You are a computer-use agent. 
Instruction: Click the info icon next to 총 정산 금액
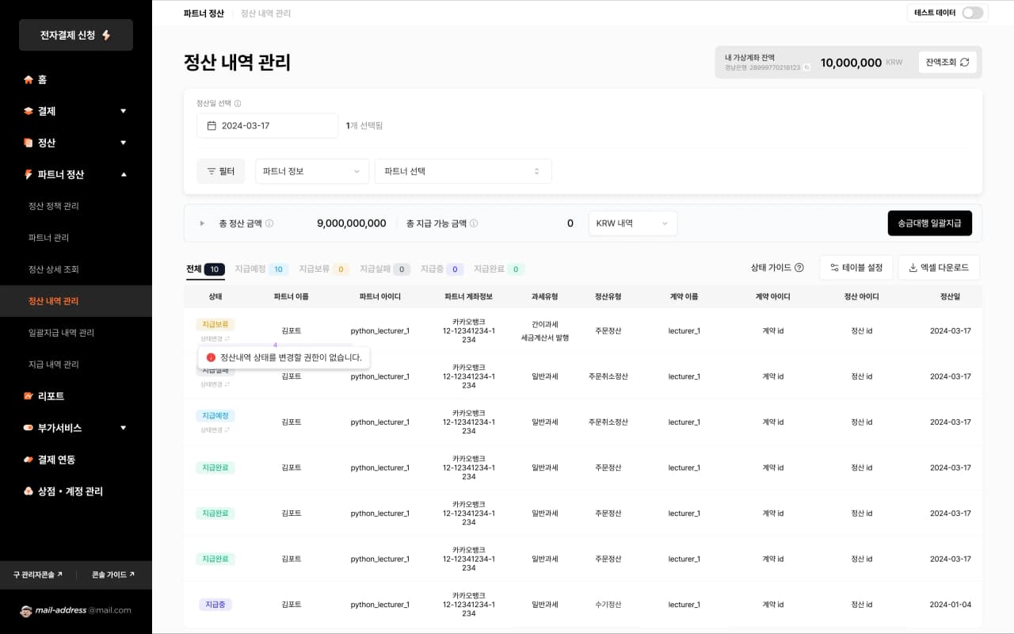click(x=269, y=223)
